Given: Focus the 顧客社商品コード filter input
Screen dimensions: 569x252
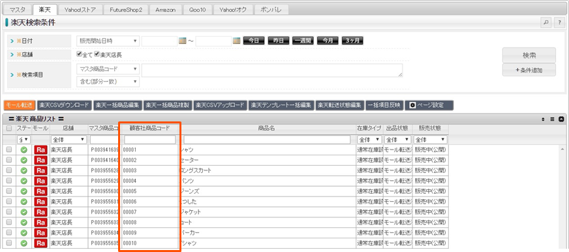Looking at the screenshot, I should pyautogui.click(x=150, y=140).
